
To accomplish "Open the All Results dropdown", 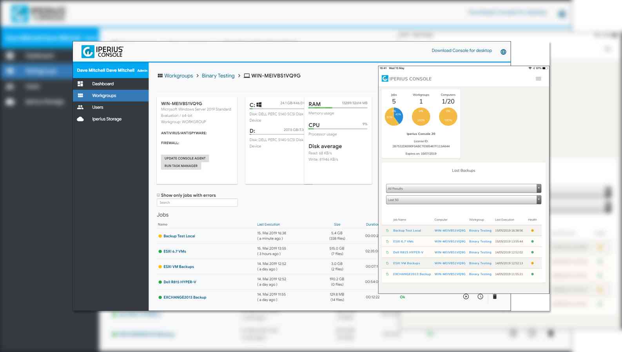I will point(463,189).
